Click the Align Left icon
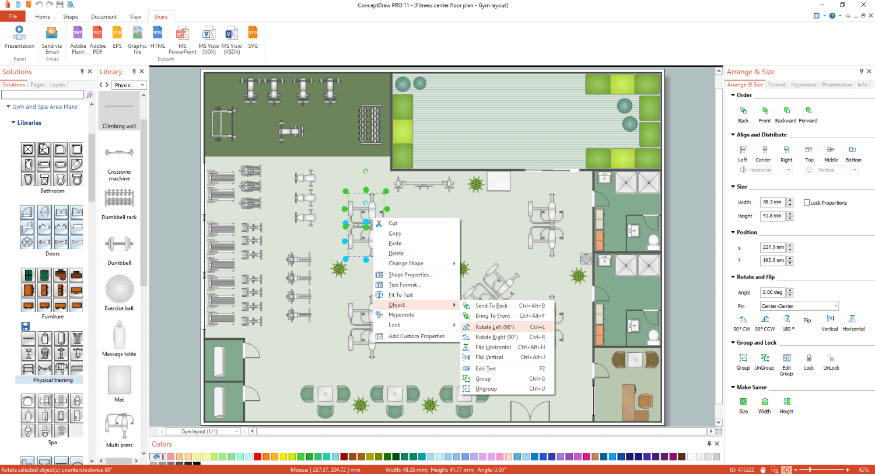Viewport: 875px width, 474px height. coord(743,150)
